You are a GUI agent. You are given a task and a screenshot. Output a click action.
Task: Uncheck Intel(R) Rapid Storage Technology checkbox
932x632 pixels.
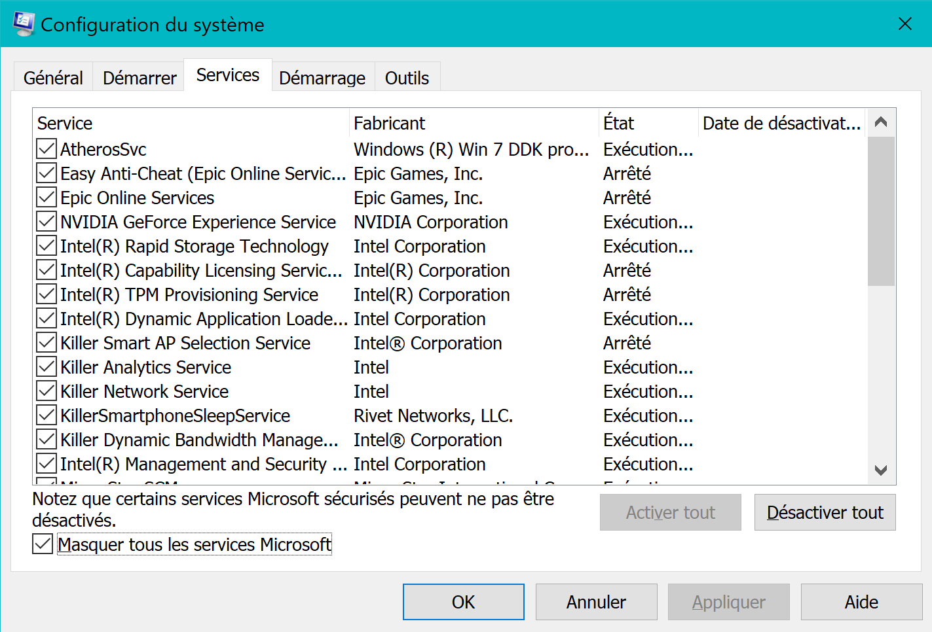[x=47, y=246]
